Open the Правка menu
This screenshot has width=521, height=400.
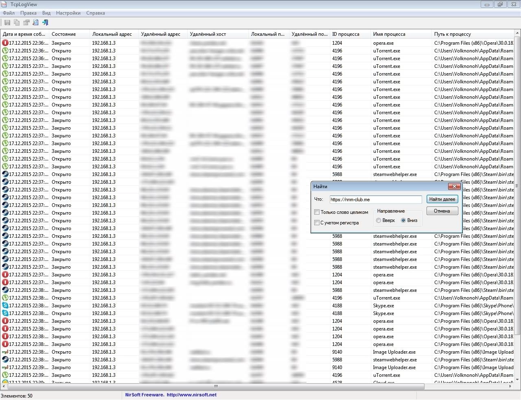tap(28, 13)
